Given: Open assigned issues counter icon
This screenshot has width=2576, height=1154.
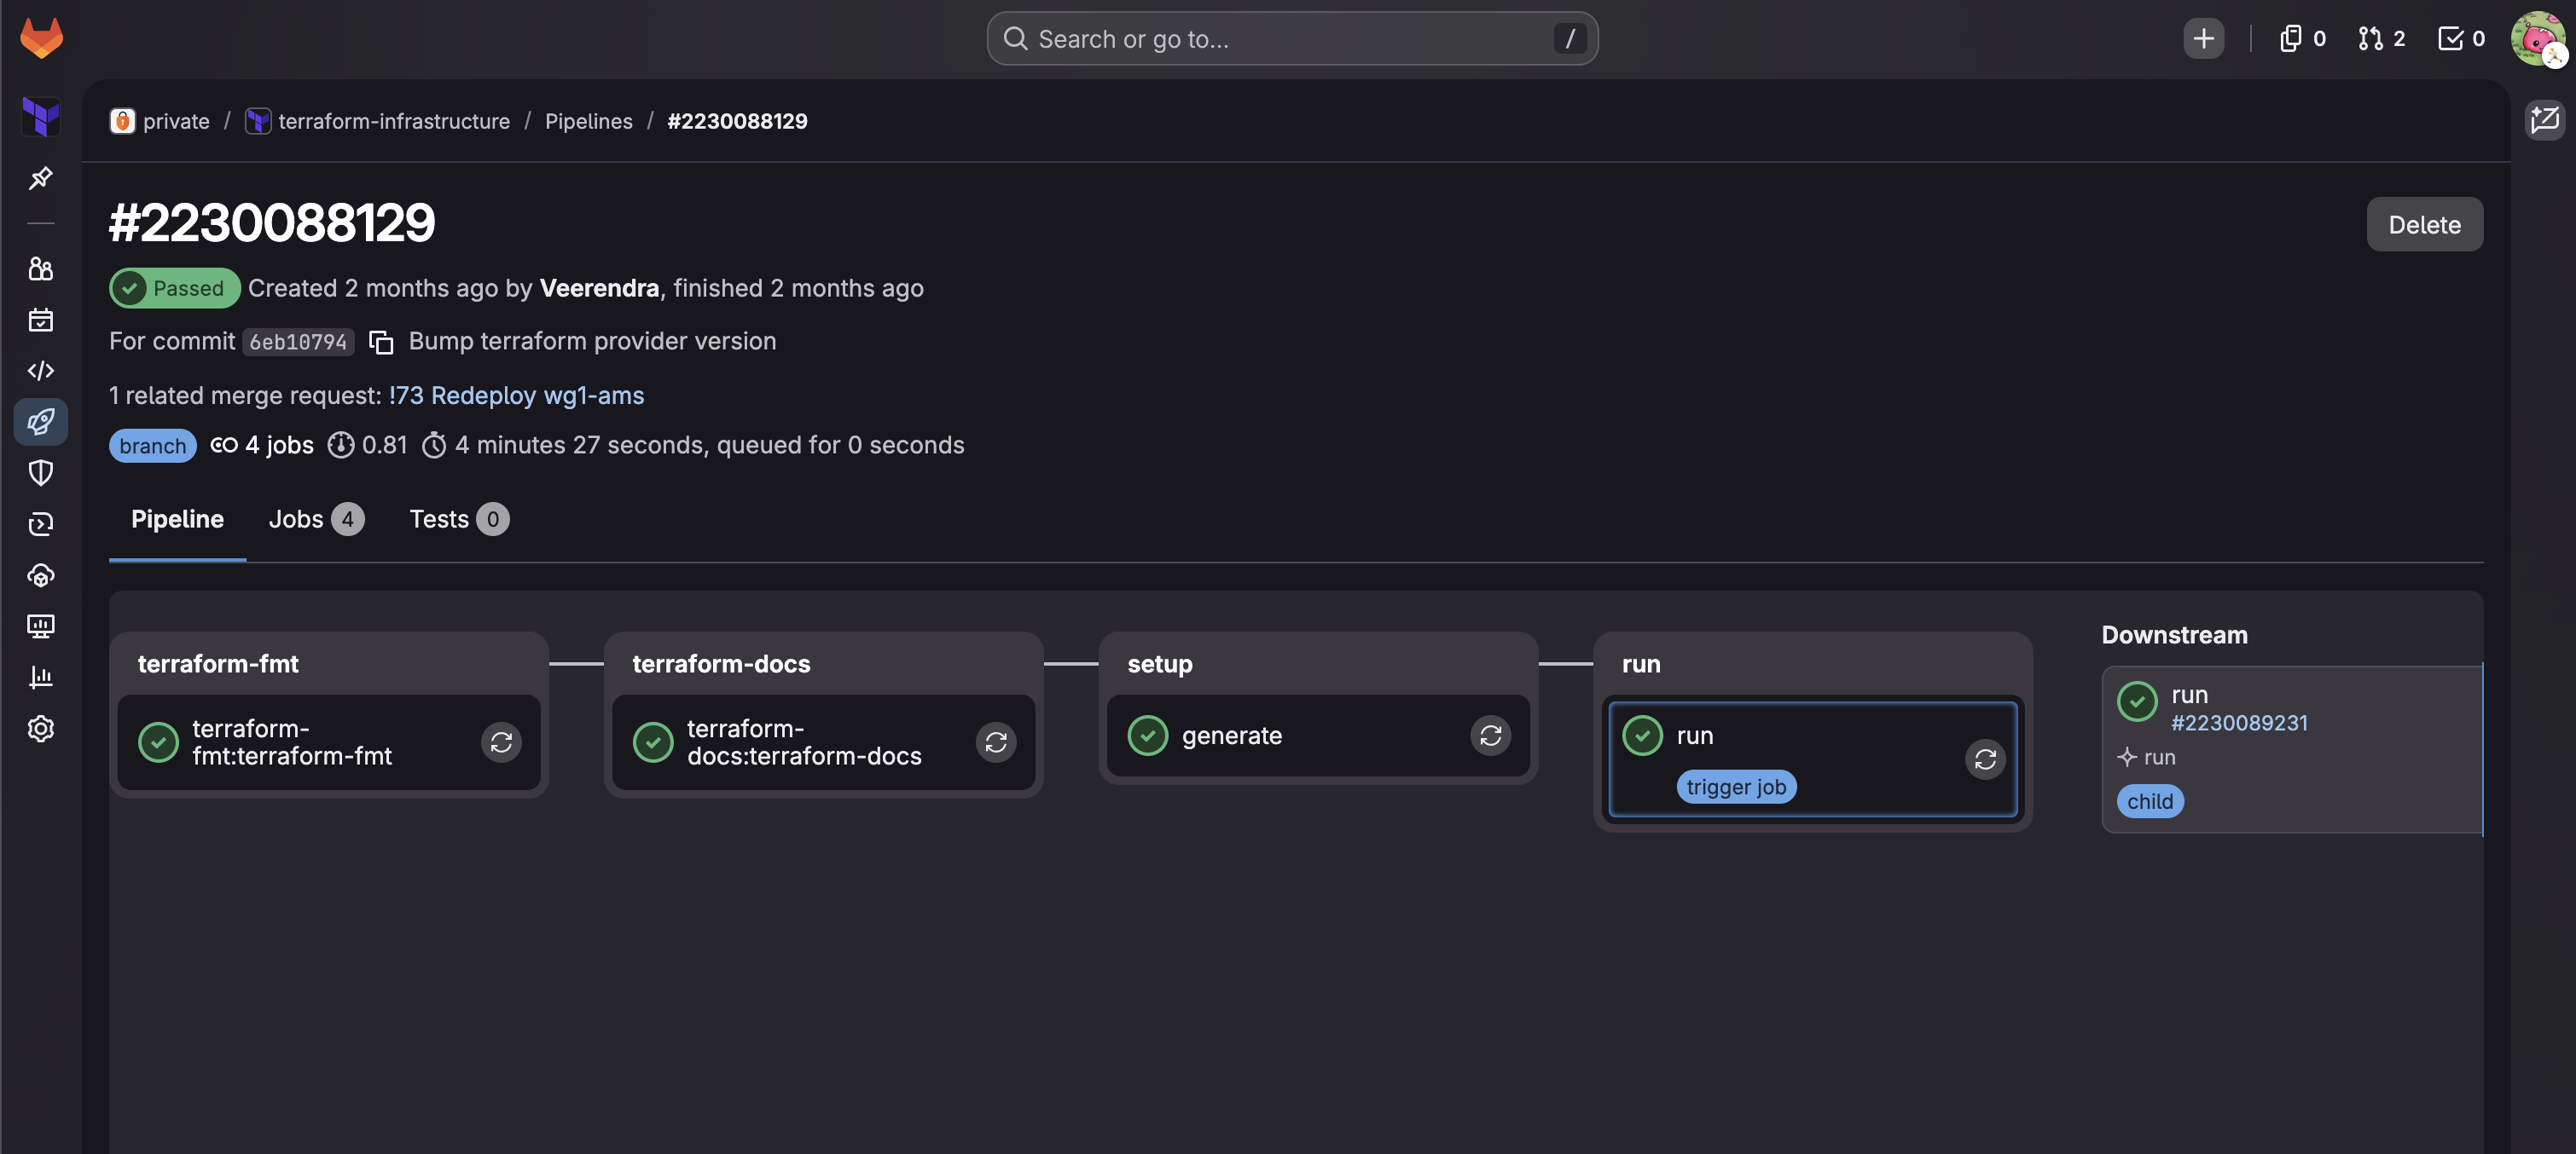Looking at the screenshot, I should [2302, 38].
